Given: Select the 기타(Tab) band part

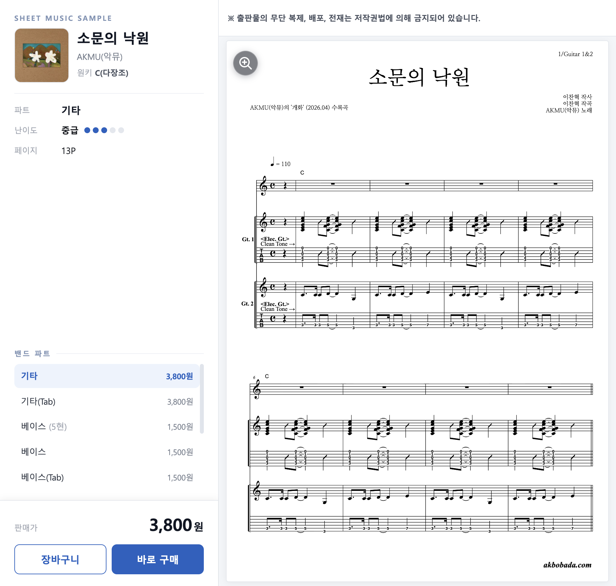Looking at the screenshot, I should [107, 401].
